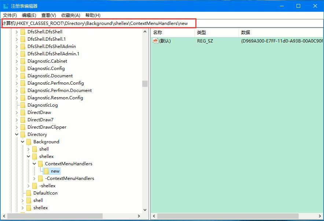
Task: Open the 查看 menu
Action: 48,15
